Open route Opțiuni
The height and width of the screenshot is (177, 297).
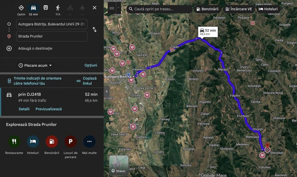point(91,65)
